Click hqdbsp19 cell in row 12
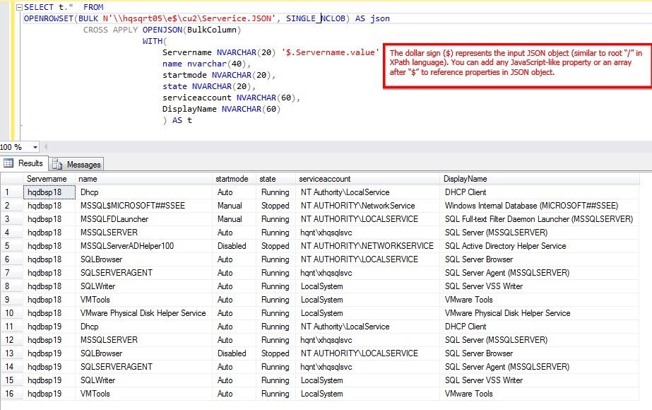This screenshot has height=410, width=652. coord(49,339)
